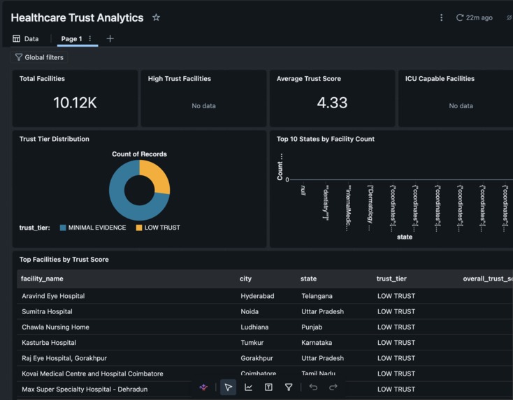Select Kovai Medical Centre and Hospital Coimbatore
The width and height of the screenshot is (513, 400).
pyautogui.click(x=92, y=373)
